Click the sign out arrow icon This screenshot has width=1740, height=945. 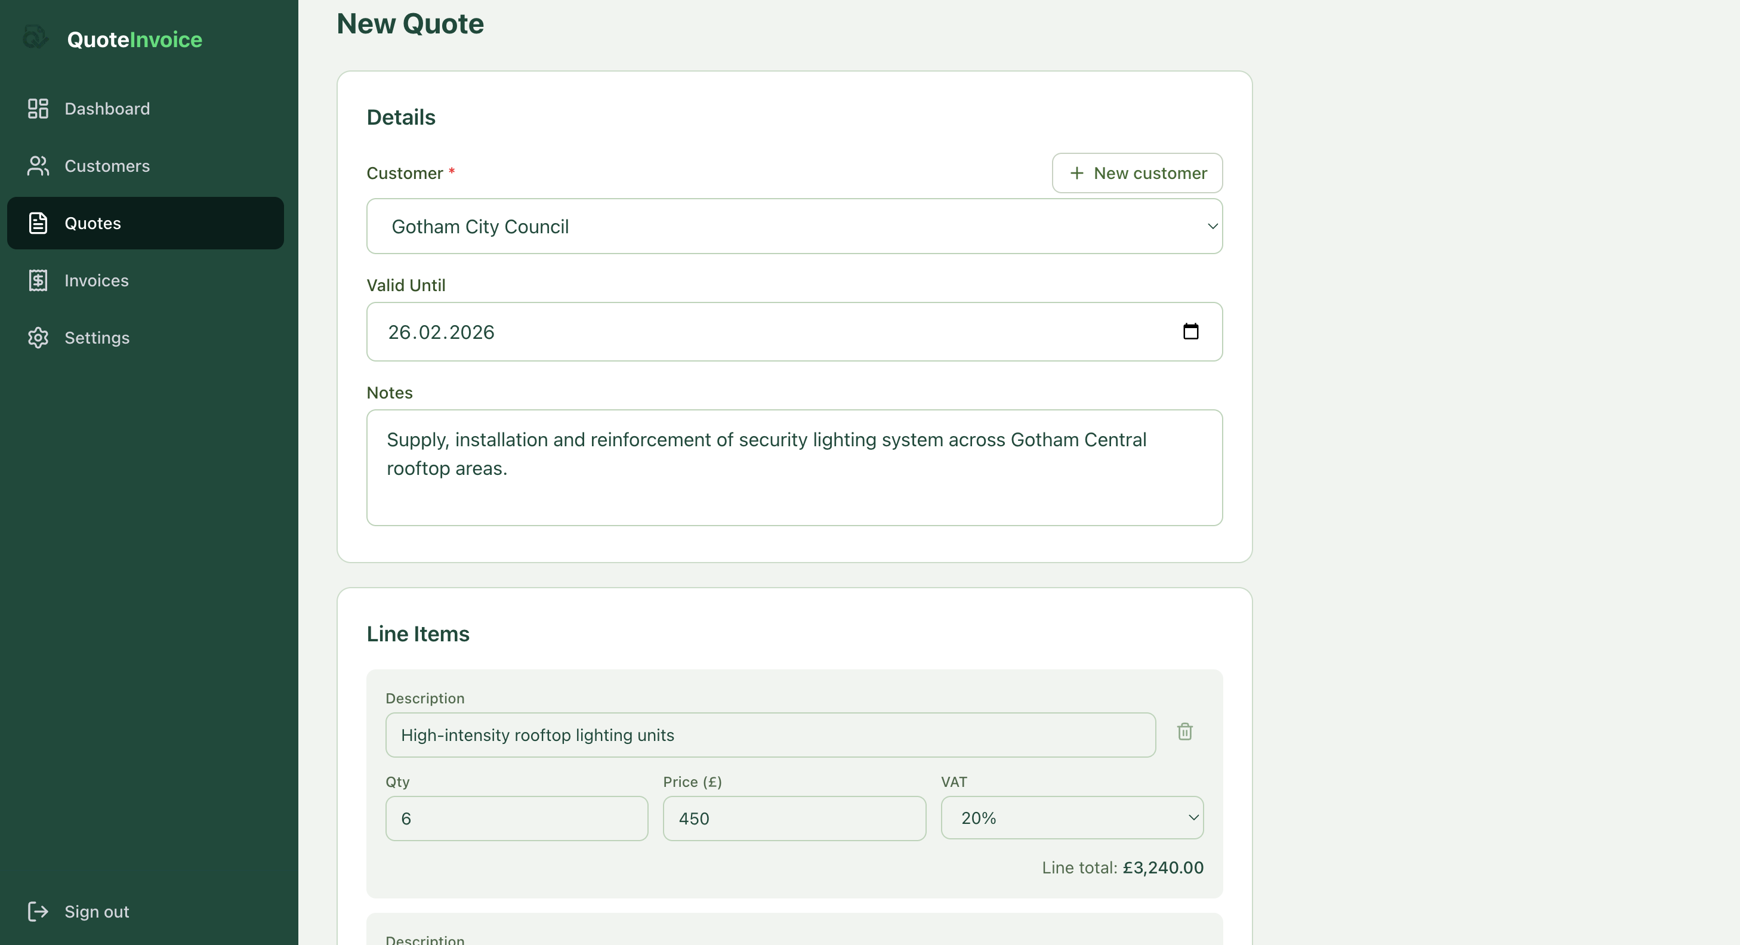[38, 911]
